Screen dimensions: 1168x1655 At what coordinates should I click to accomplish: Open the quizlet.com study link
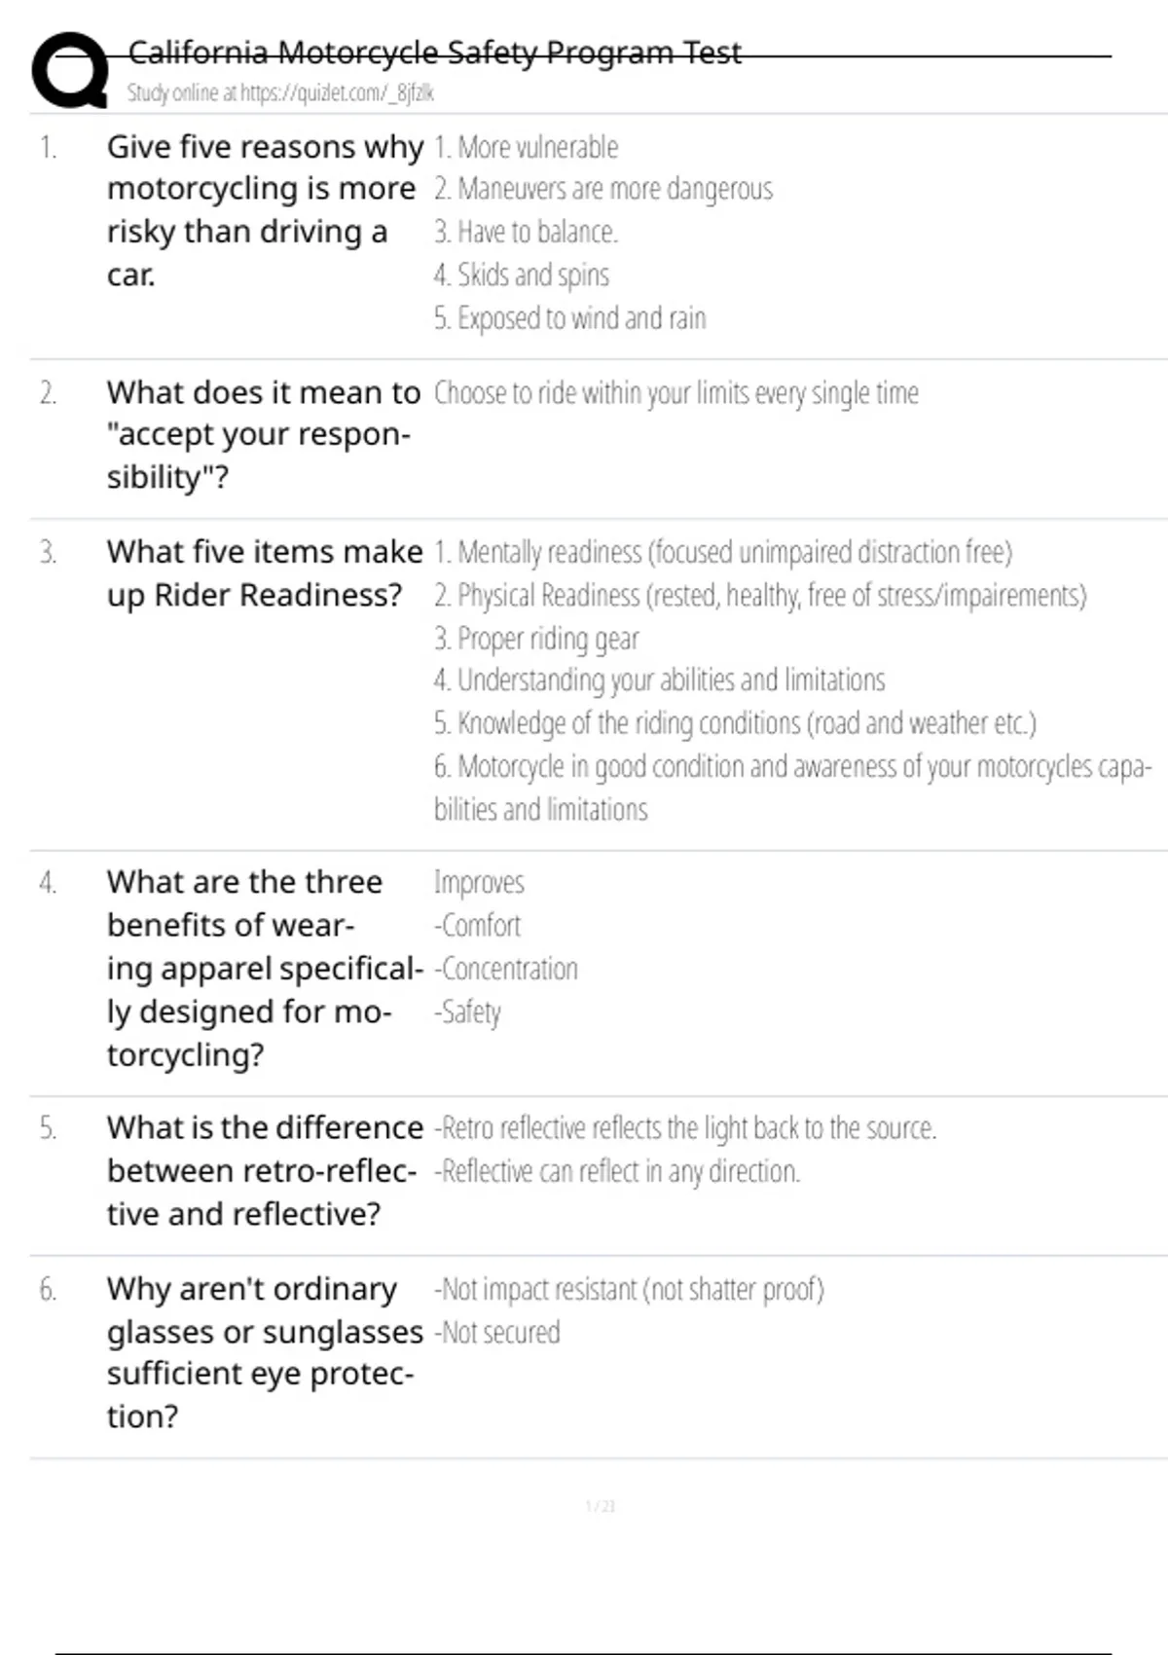[x=280, y=92]
